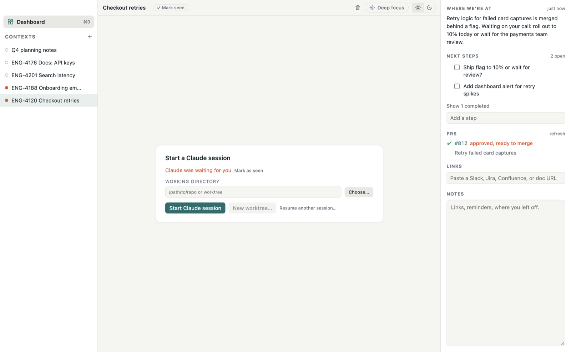
Task: Click the New worktree... button
Action: [252, 208]
